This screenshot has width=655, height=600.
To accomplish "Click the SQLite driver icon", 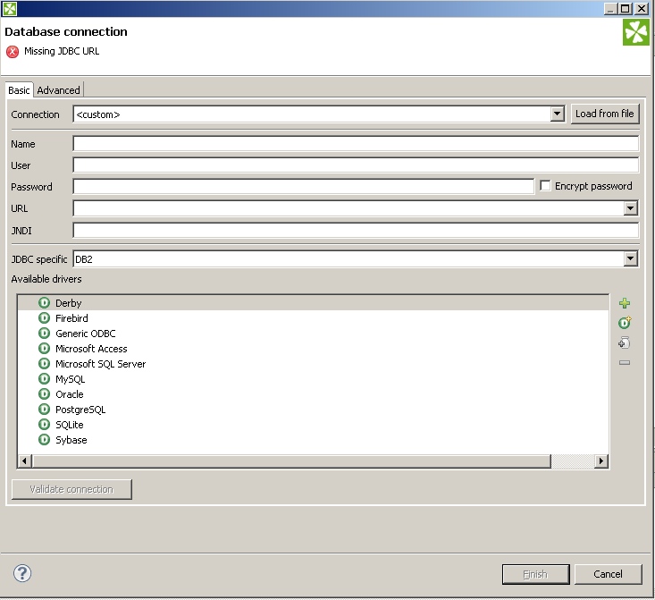I will click(44, 425).
